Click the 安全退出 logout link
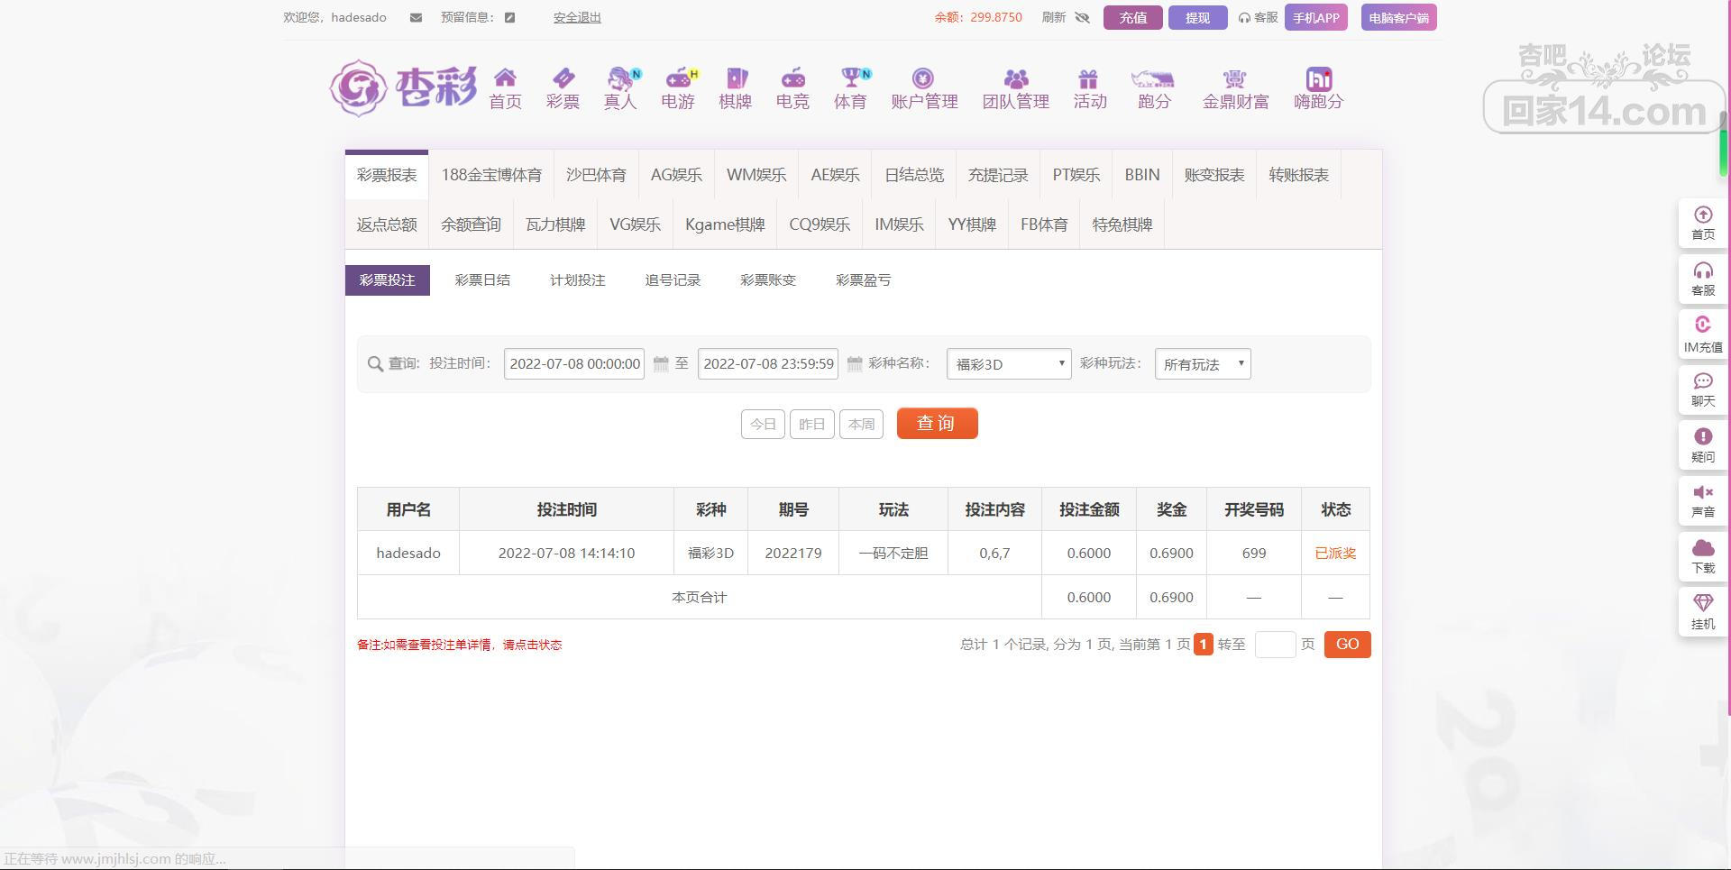The width and height of the screenshot is (1731, 870). point(577,18)
